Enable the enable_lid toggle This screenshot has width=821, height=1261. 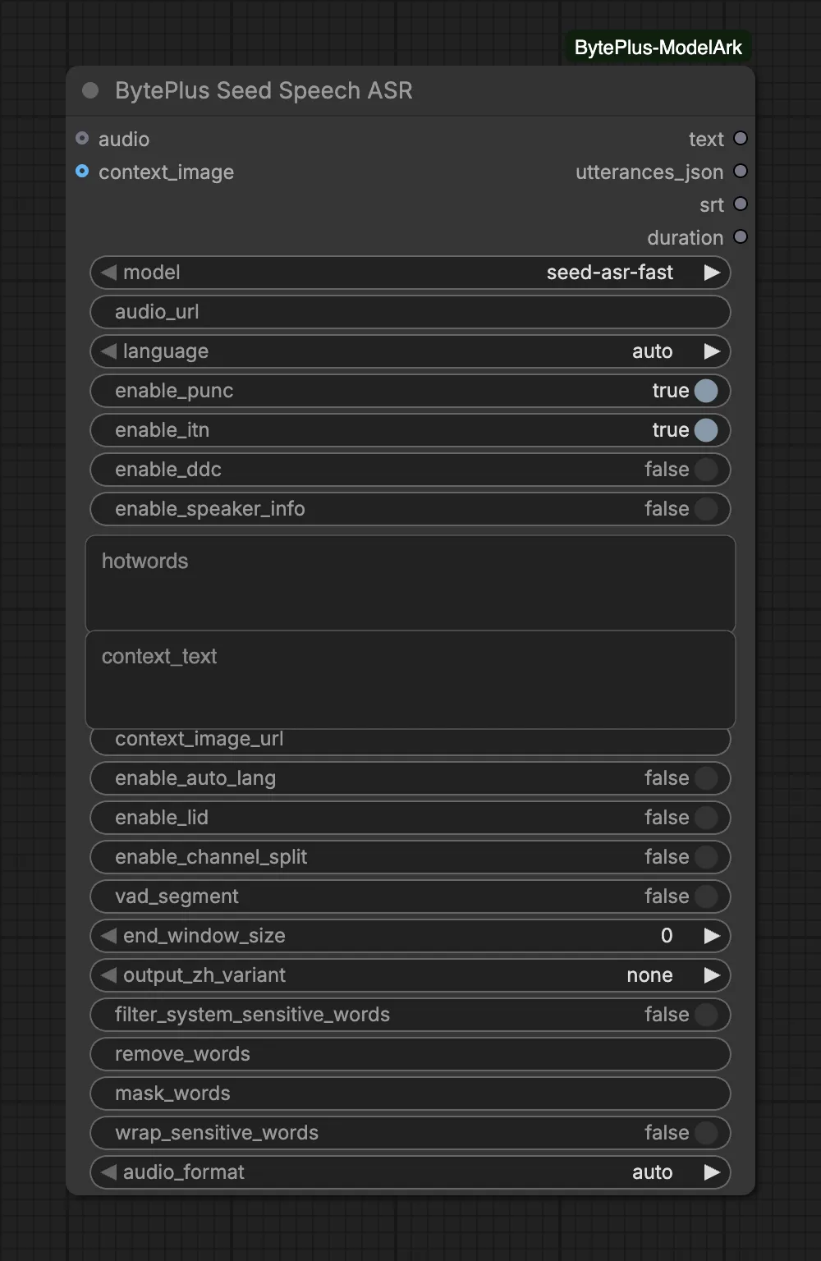point(706,818)
